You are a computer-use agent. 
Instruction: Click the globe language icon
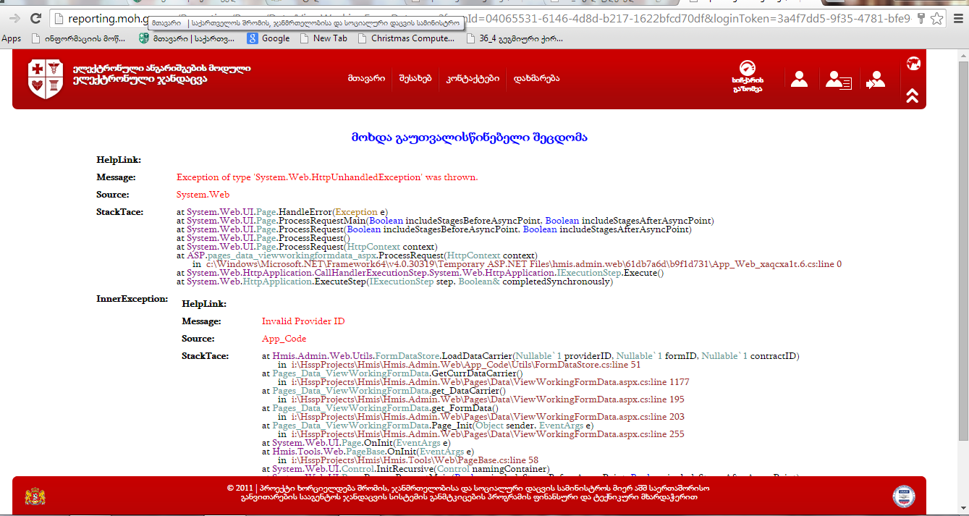[913, 64]
